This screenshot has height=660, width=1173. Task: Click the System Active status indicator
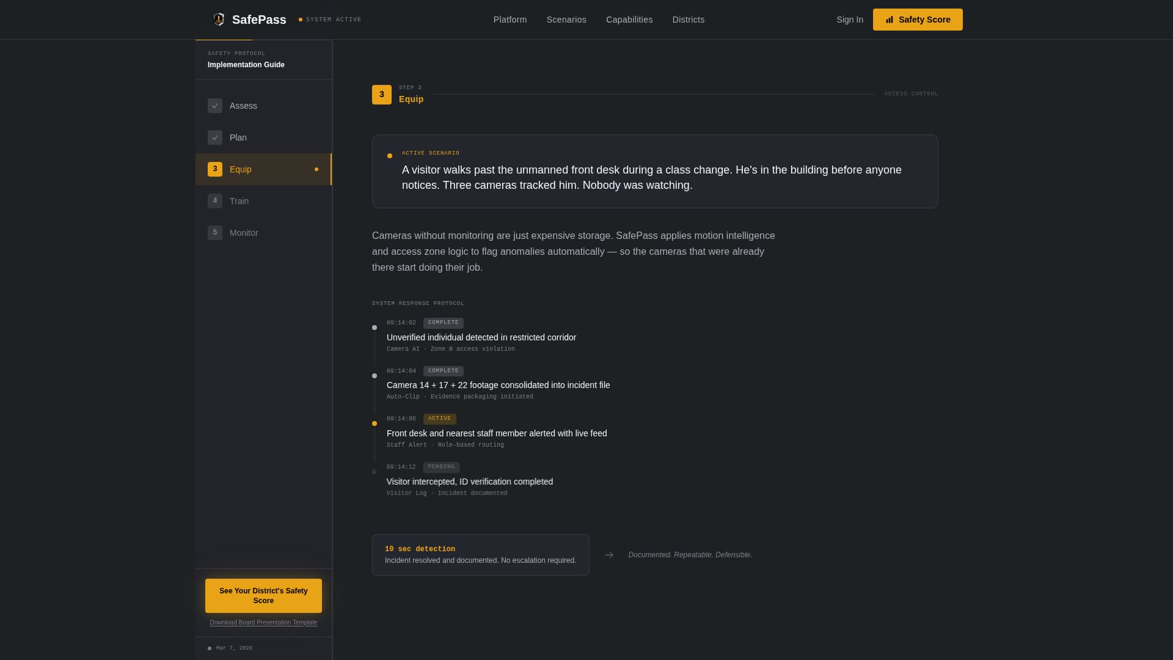click(x=330, y=20)
